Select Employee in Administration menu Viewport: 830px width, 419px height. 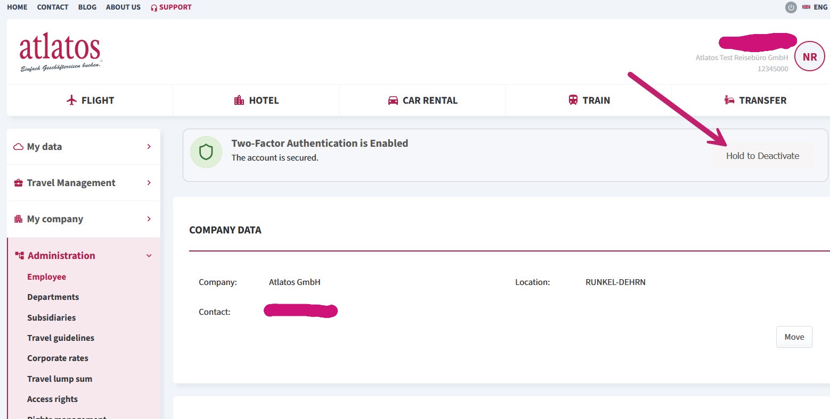[x=47, y=276]
